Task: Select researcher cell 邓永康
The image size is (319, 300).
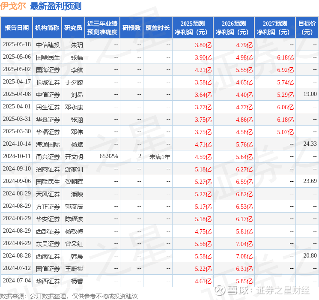Action: [x=74, y=107]
